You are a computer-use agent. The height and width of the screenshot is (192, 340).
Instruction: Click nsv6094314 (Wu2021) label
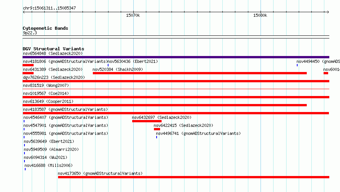[x=45, y=157]
